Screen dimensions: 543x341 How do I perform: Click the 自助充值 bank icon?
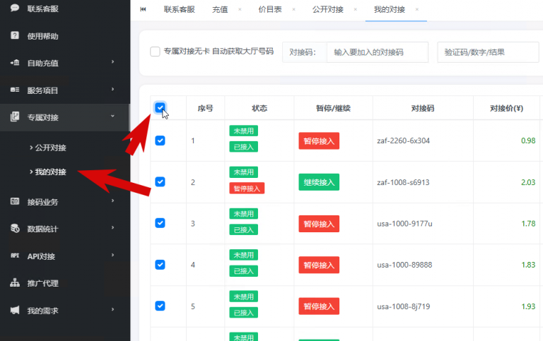click(x=15, y=63)
